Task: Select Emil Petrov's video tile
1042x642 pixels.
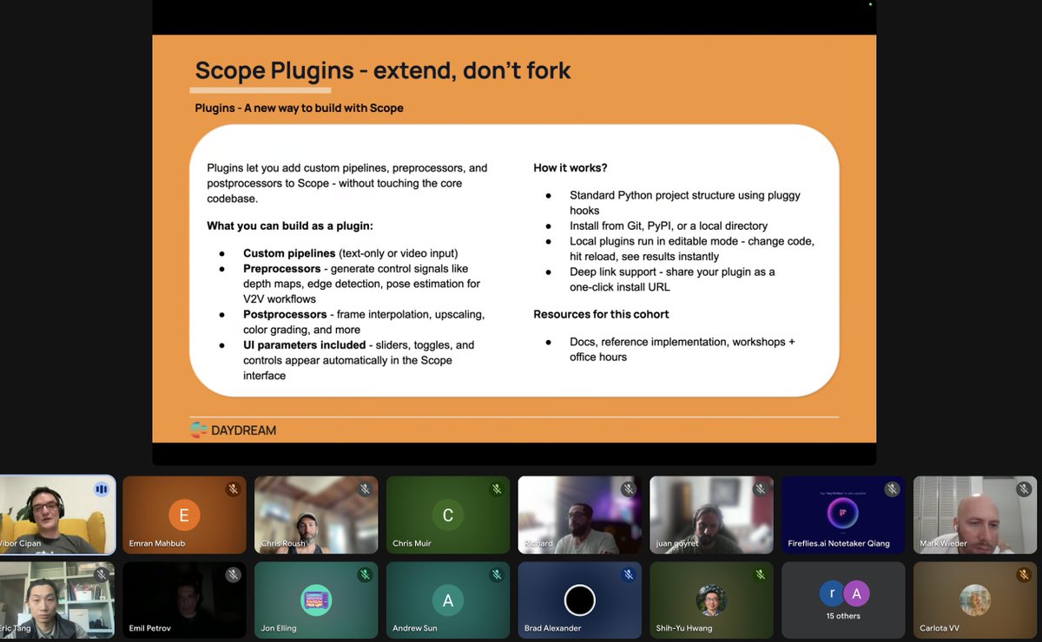Action: point(184,600)
